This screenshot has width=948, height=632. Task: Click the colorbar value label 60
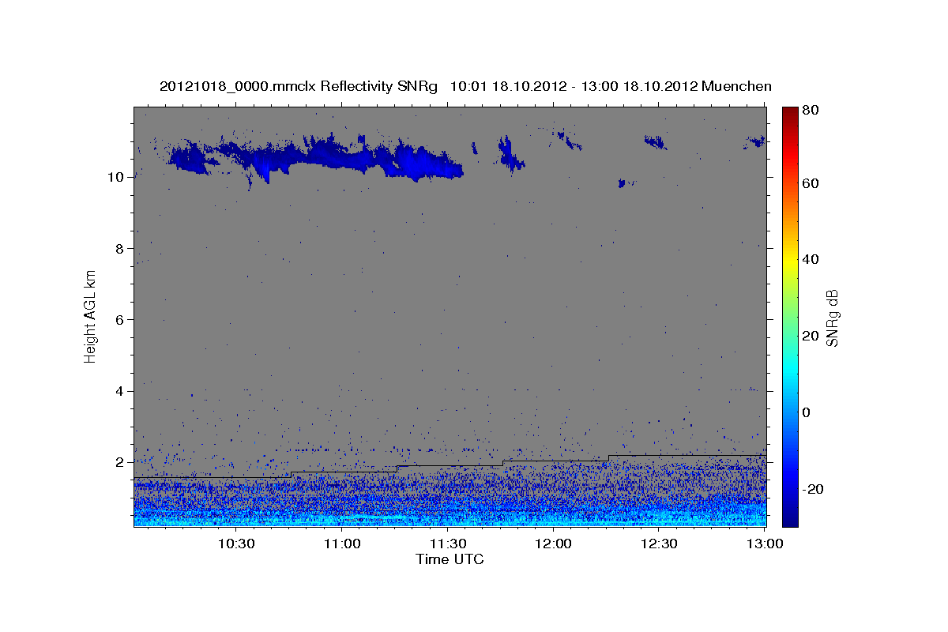pos(811,183)
